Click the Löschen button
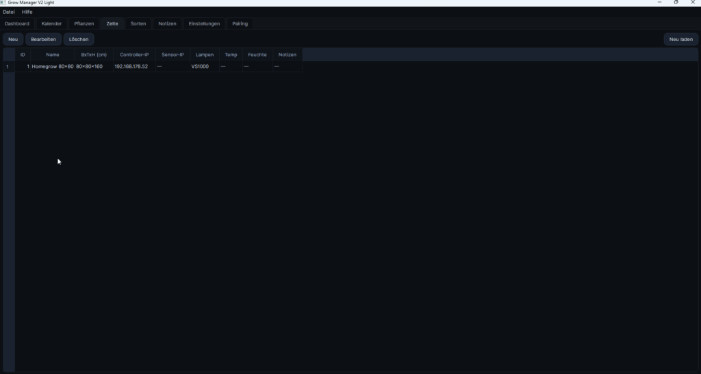The height and width of the screenshot is (374, 701). click(x=79, y=40)
